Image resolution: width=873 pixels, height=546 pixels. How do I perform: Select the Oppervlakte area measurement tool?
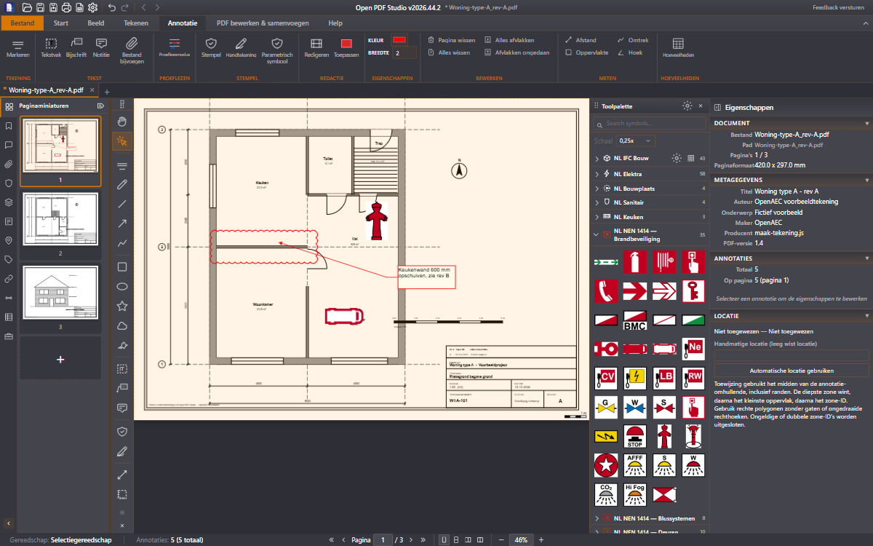coord(586,52)
